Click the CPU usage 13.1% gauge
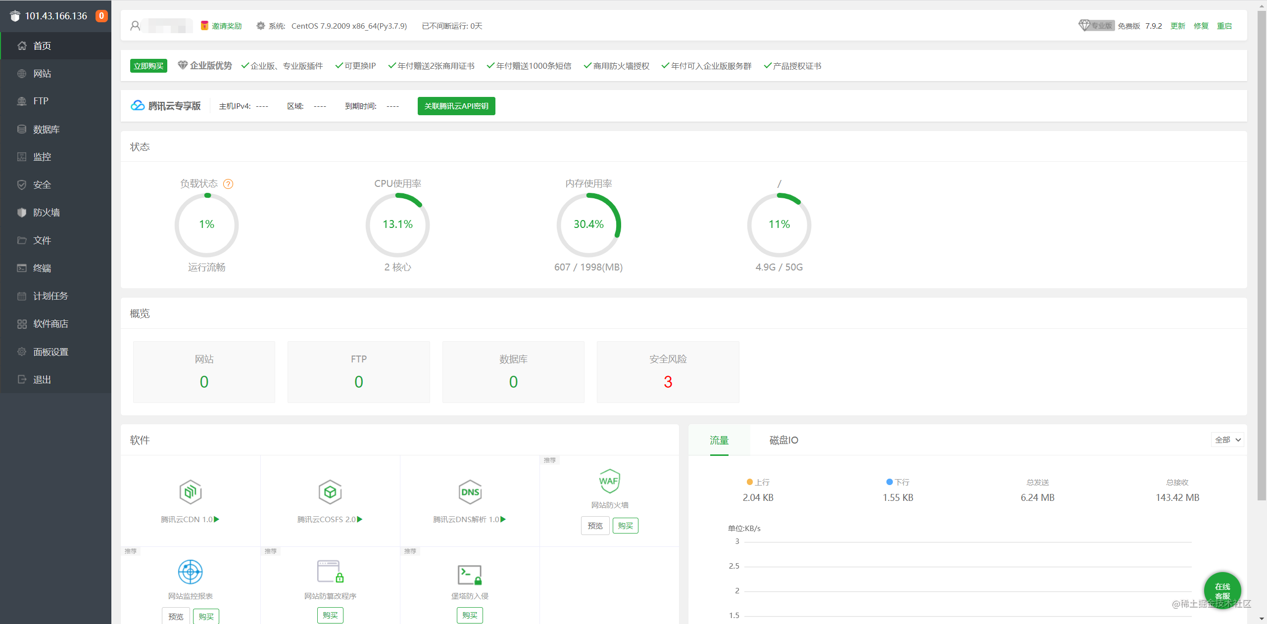Image resolution: width=1267 pixels, height=624 pixels. tap(397, 224)
